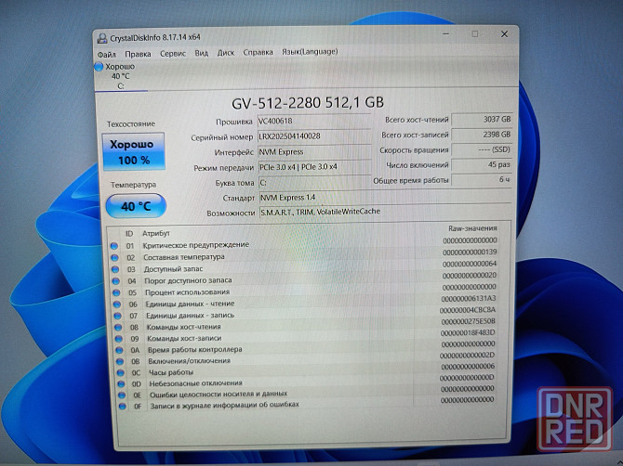This screenshot has height=466, width=623.
Task: Click status dot of row 0D Небезопасные отключения
Action: tap(121, 384)
